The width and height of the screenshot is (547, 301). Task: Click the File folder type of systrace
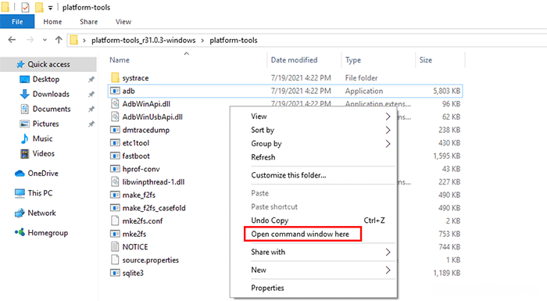click(x=361, y=78)
